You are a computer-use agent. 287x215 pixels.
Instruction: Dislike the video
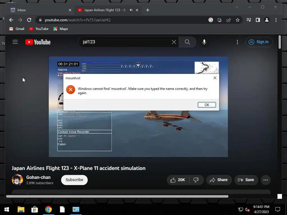click(196, 180)
